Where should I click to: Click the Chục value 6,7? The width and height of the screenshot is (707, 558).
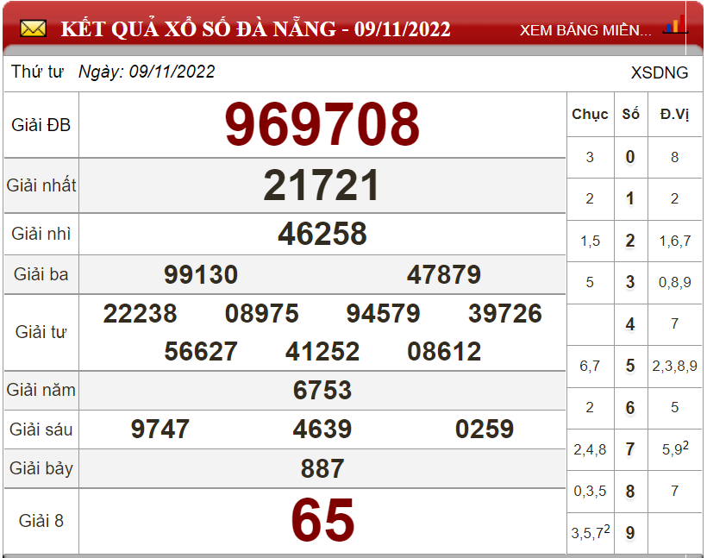click(590, 366)
